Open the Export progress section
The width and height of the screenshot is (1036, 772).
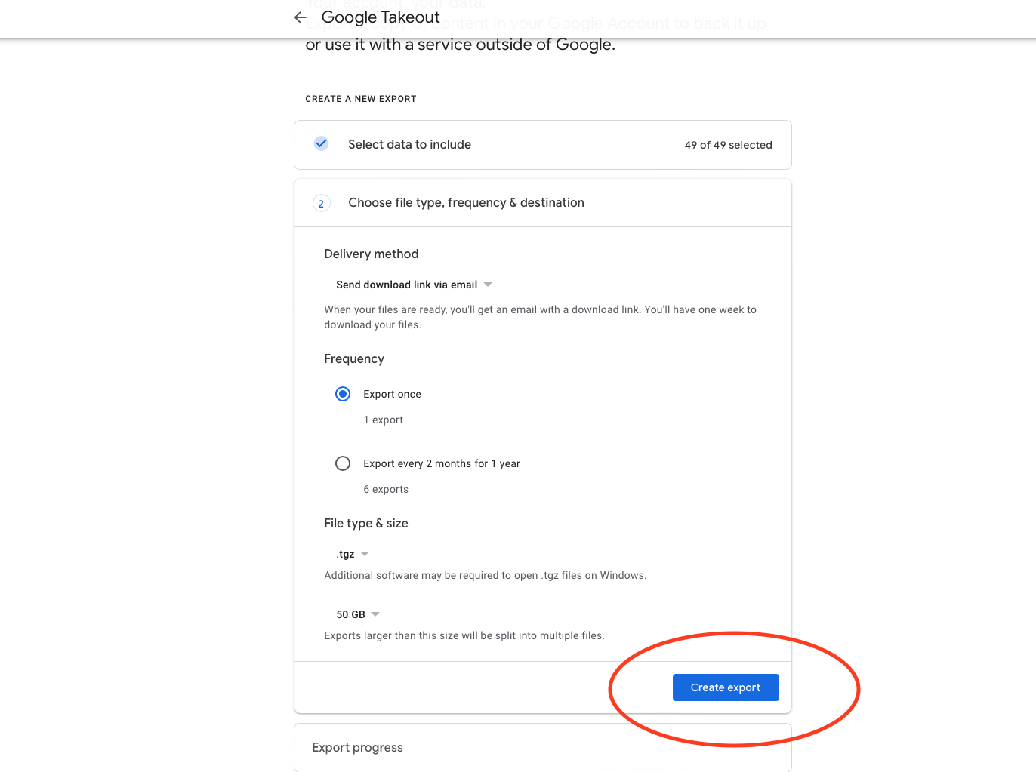[x=358, y=747]
